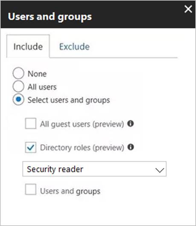This screenshot has width=196, height=226.
Task: Choose the All users radio button
Action: (18, 86)
